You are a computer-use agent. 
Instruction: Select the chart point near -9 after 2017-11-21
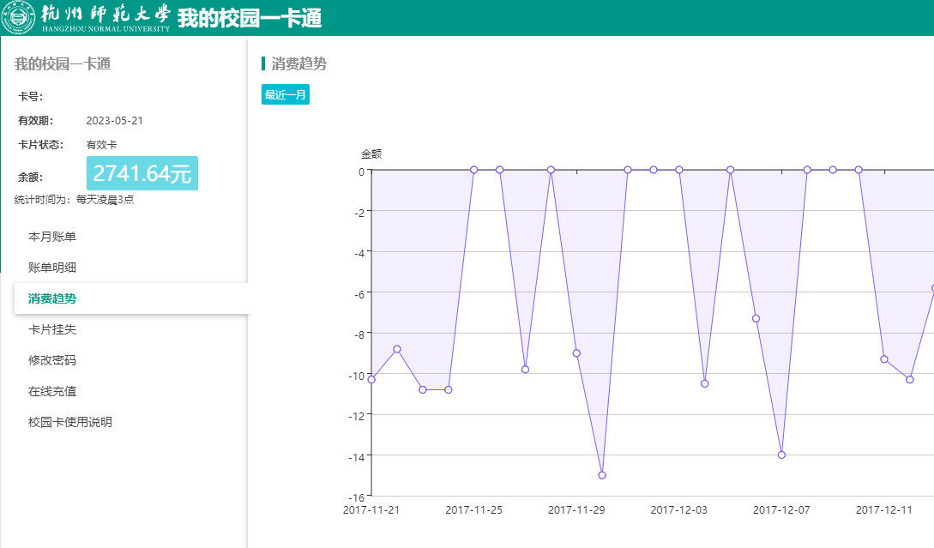397,349
